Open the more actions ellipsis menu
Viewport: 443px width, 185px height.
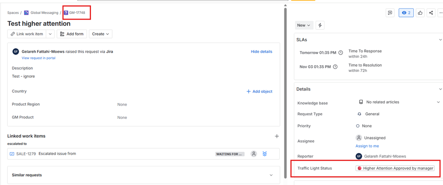440,13
